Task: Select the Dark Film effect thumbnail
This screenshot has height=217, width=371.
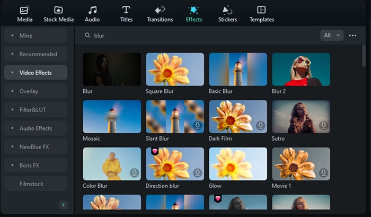Action: click(x=238, y=117)
